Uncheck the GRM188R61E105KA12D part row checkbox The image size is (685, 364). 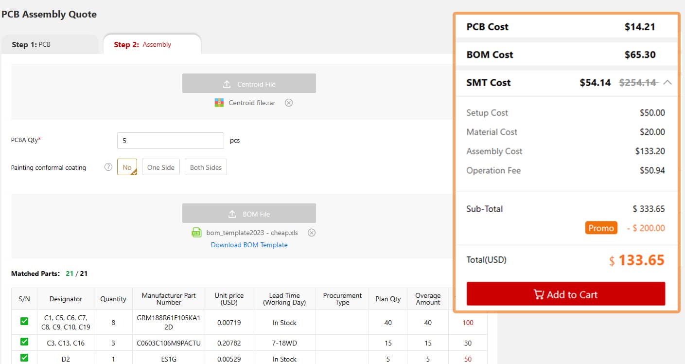click(x=24, y=321)
